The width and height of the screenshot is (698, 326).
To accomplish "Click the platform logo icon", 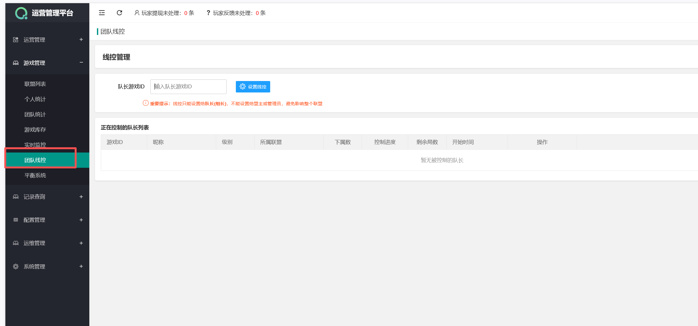I will click(x=21, y=13).
